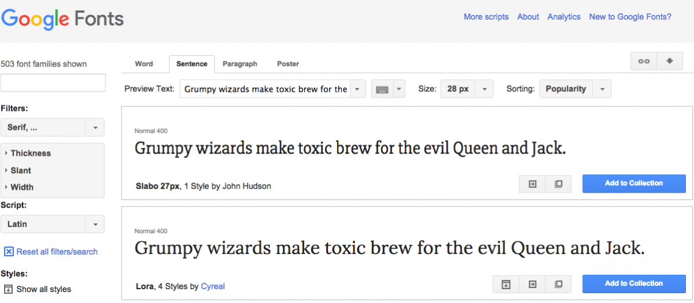The height and width of the screenshot is (303, 694).
Task: Open the Sorting Popularity dropdown
Action: (575, 89)
